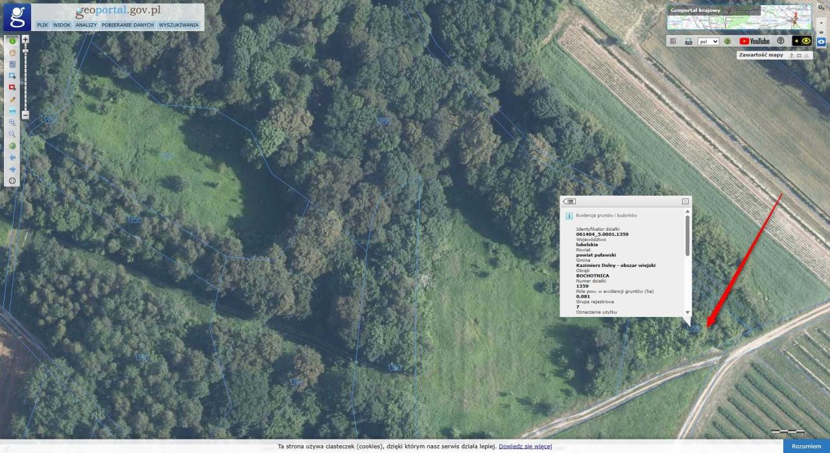Open the POBIERANIE DANYCH menu
Image resolution: width=830 pixels, height=453 pixels.
click(128, 25)
